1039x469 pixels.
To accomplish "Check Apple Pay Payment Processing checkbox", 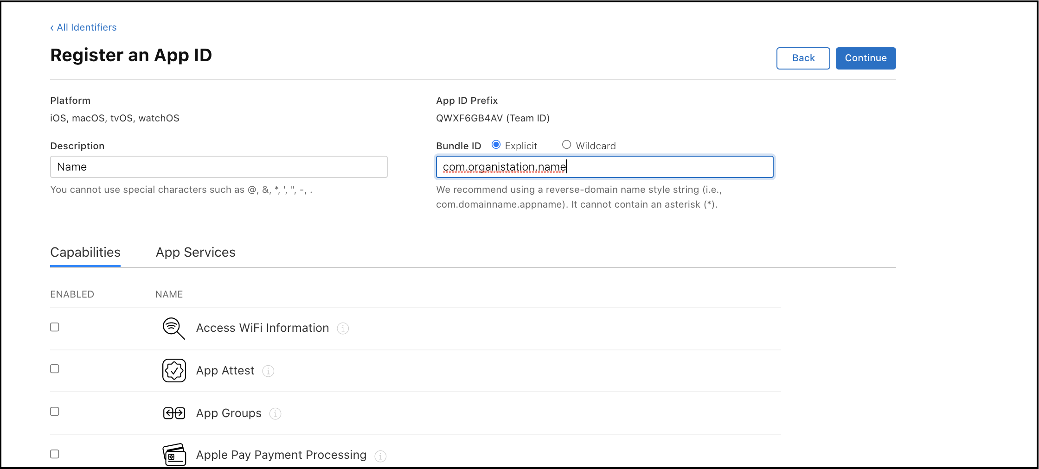I will (x=55, y=454).
